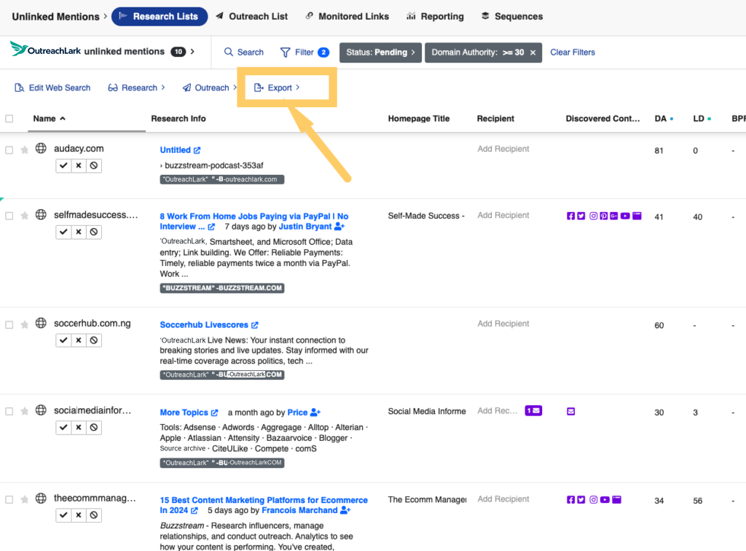This screenshot has width=746, height=551.
Task: Toggle the select-all header checkbox
Action: 9,119
